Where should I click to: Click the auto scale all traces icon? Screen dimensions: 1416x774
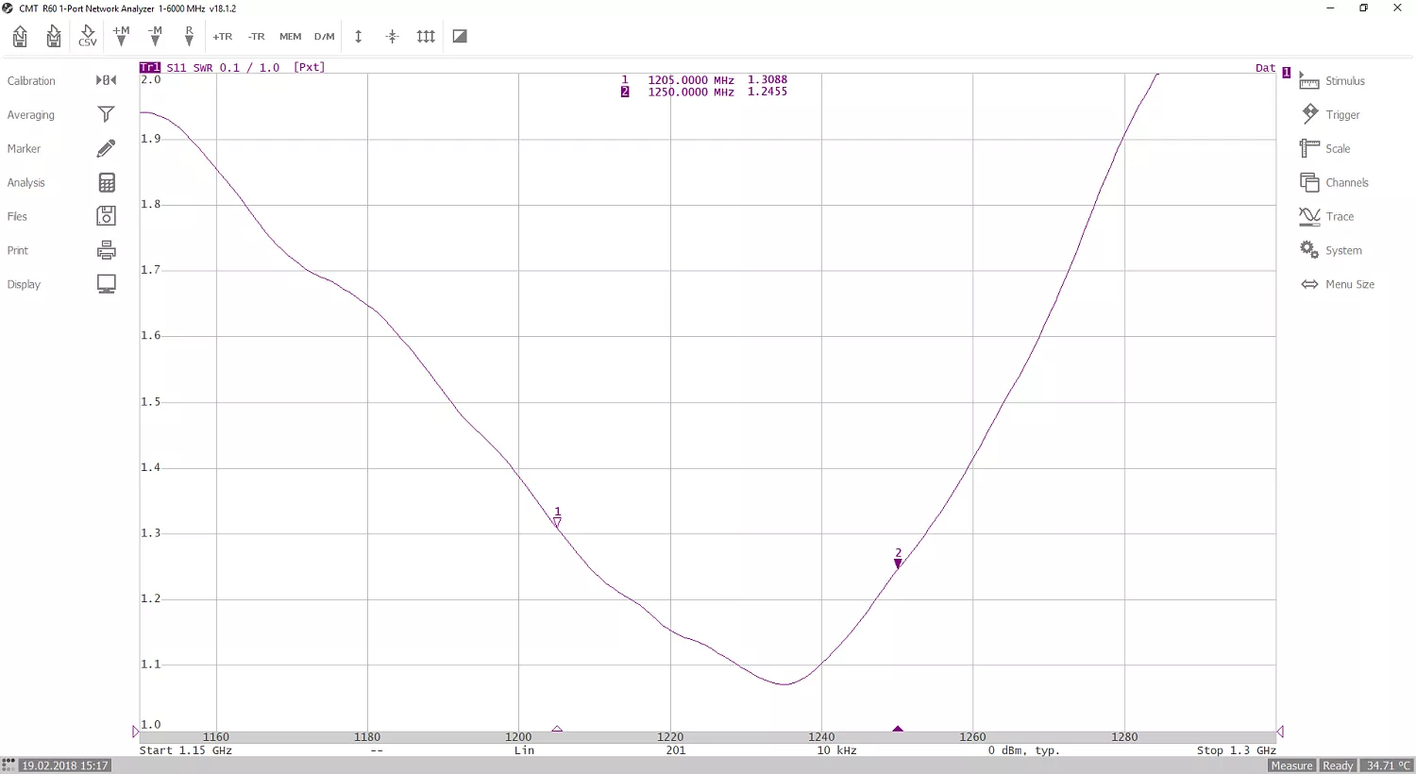pos(426,37)
